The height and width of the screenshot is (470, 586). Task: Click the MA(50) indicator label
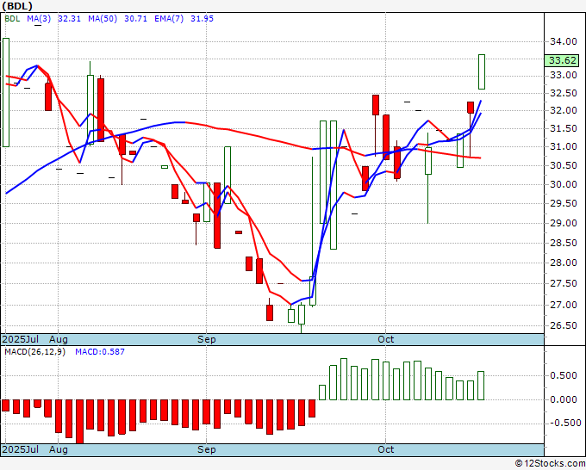pos(103,19)
